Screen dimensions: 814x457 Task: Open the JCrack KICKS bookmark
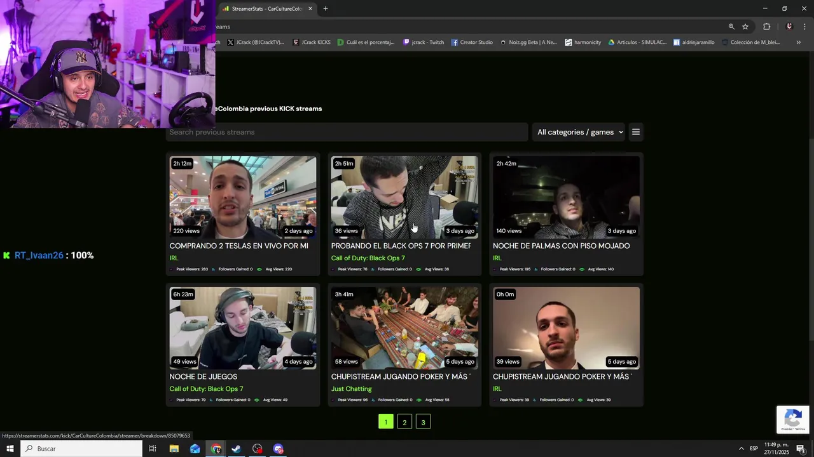point(312,43)
